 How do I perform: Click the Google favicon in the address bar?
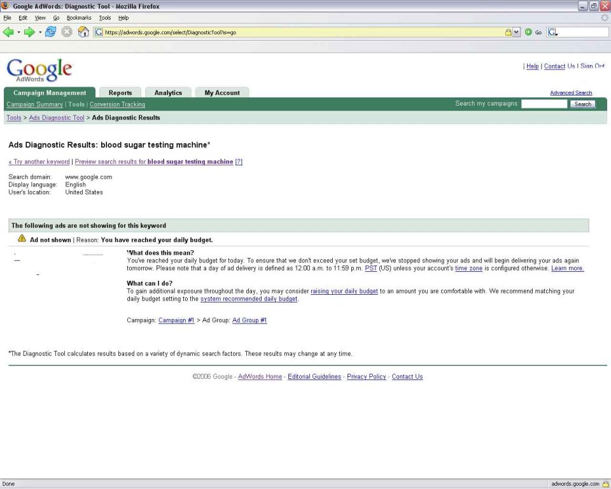pos(99,32)
